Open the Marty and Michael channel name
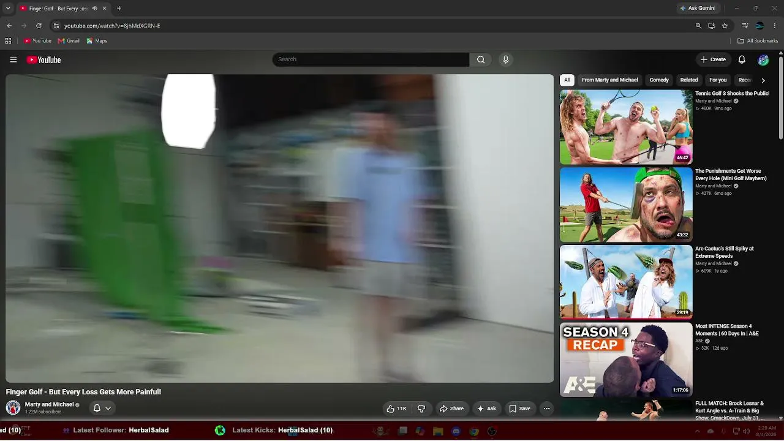The height and width of the screenshot is (441, 784). 49,405
